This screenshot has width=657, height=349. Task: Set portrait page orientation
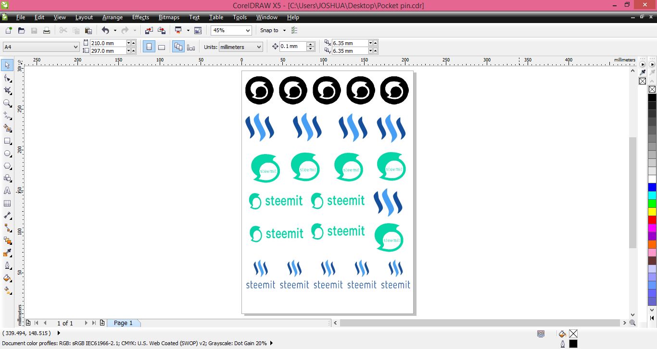pos(149,47)
